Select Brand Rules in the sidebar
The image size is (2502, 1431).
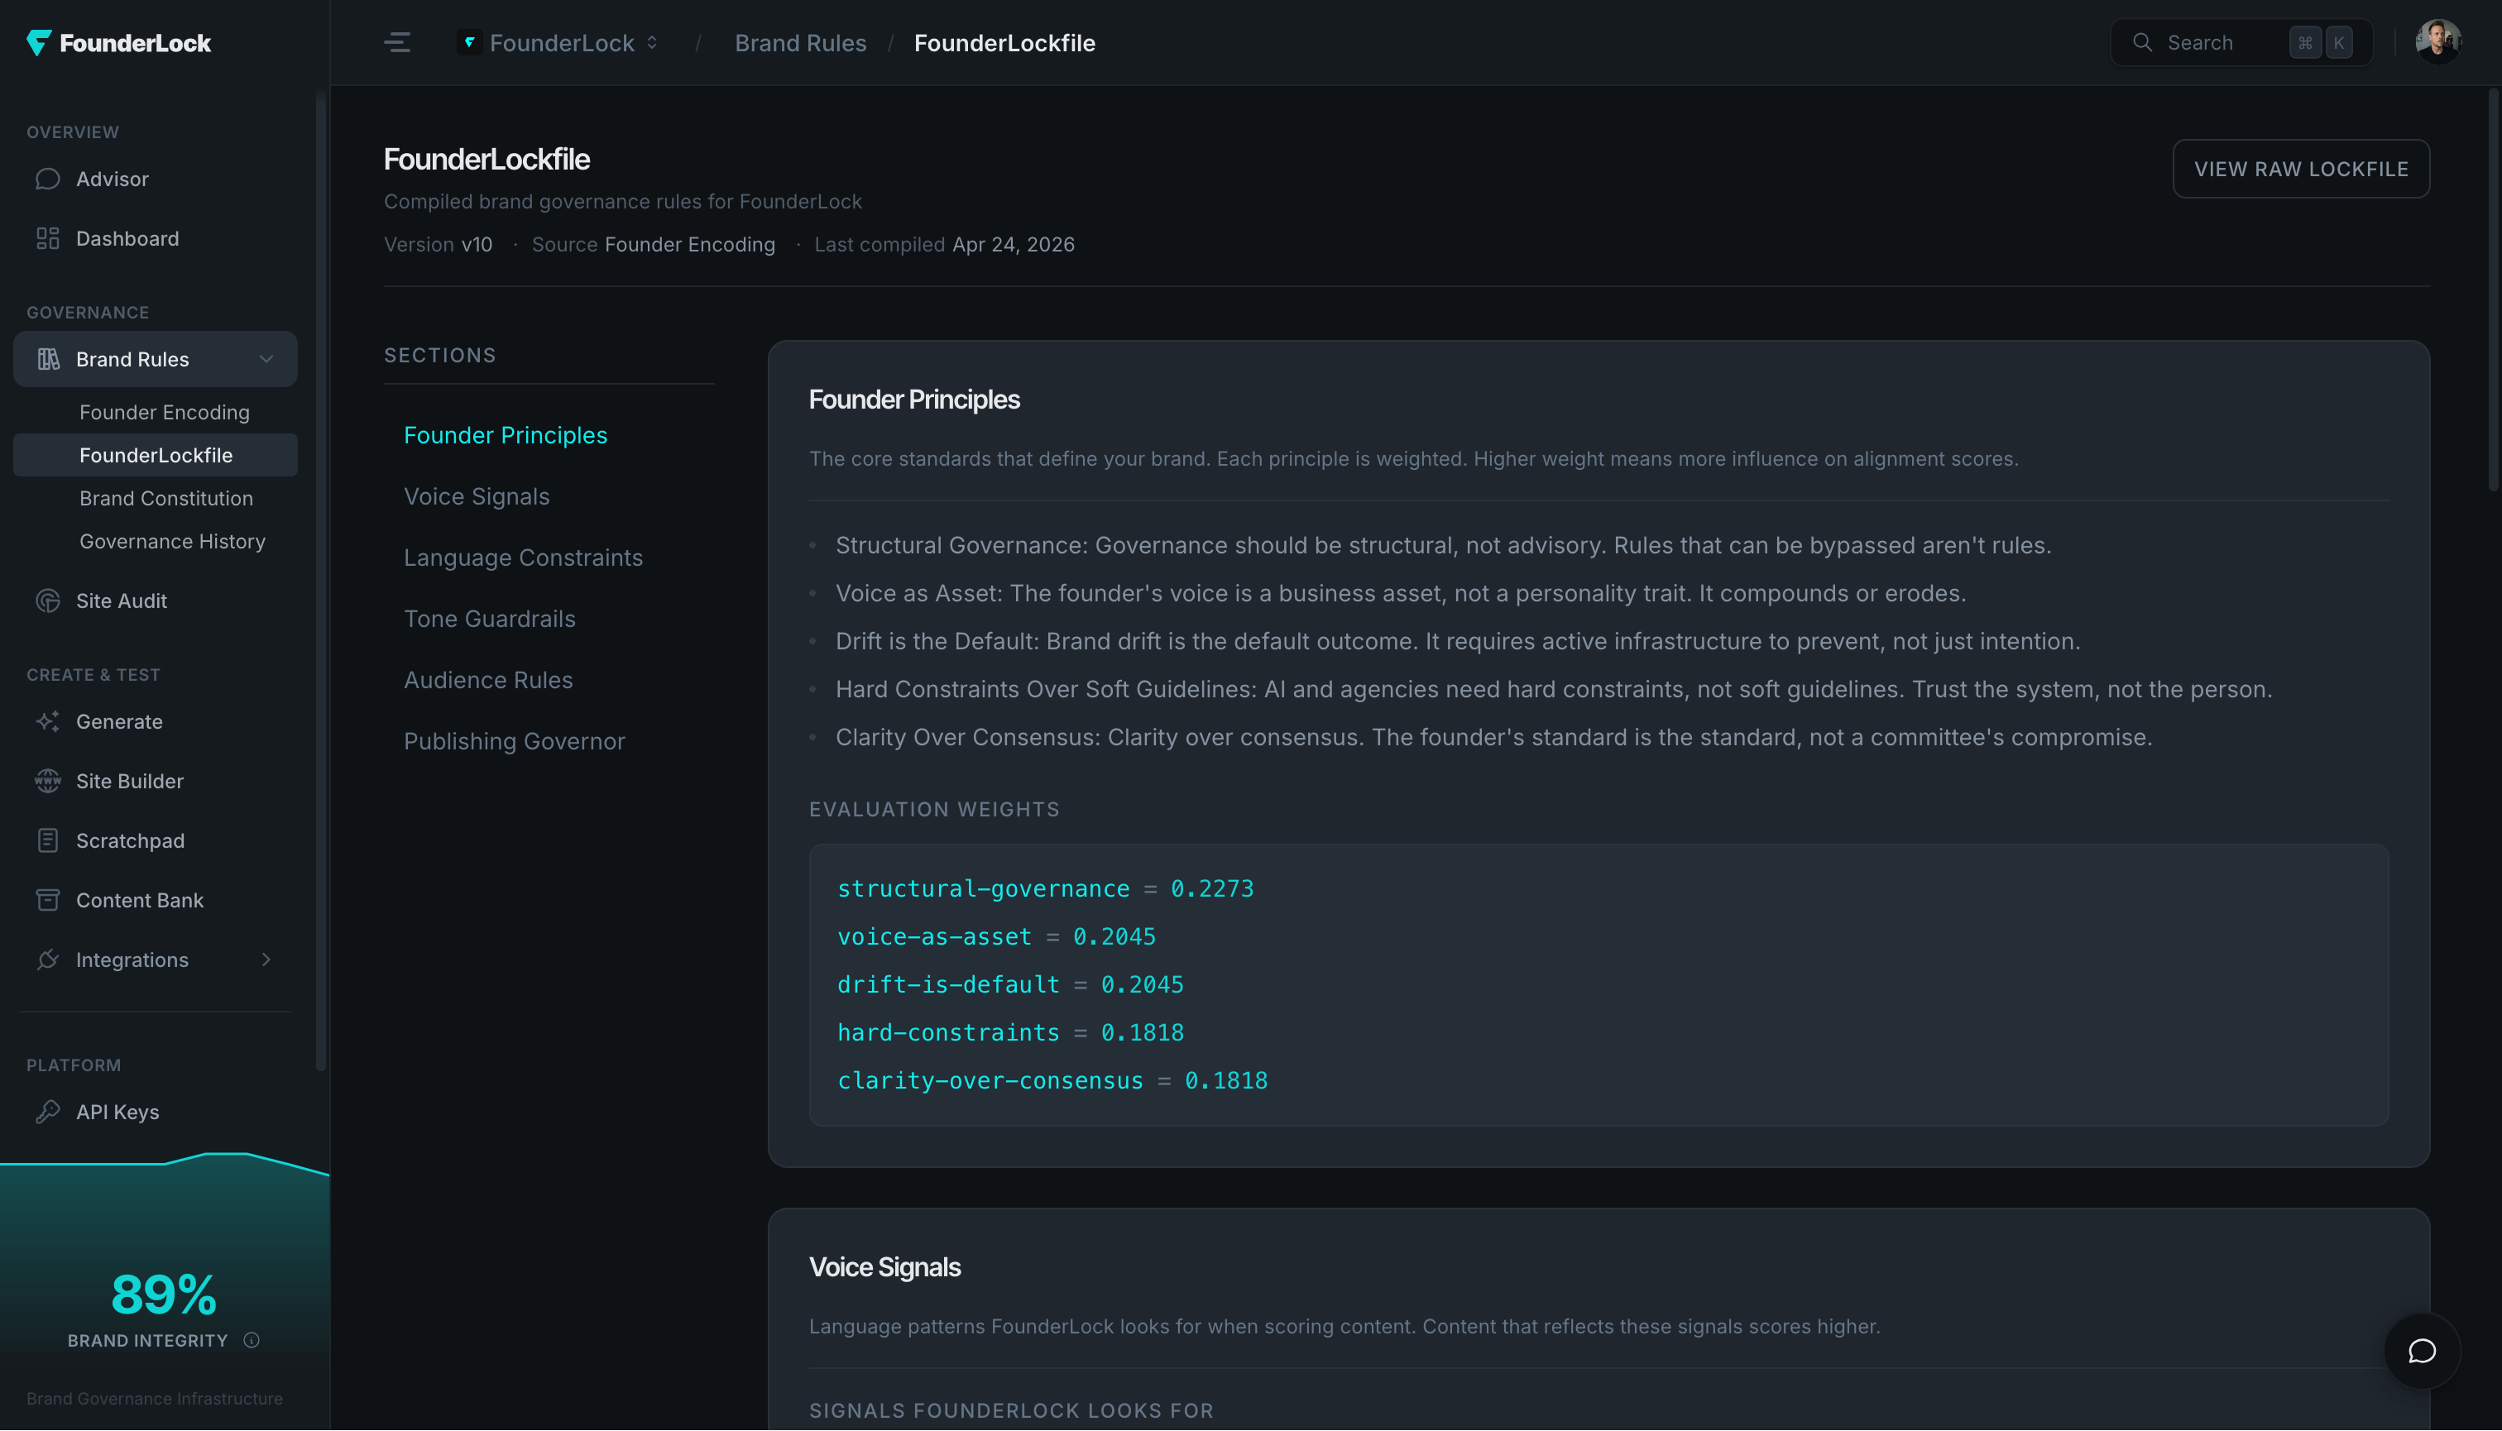[156, 360]
